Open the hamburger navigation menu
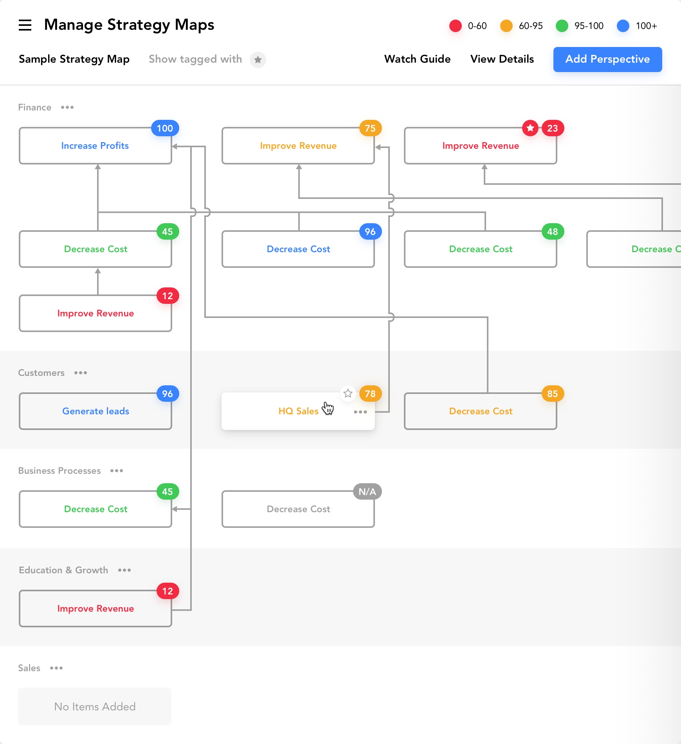681x744 pixels. 25,25
